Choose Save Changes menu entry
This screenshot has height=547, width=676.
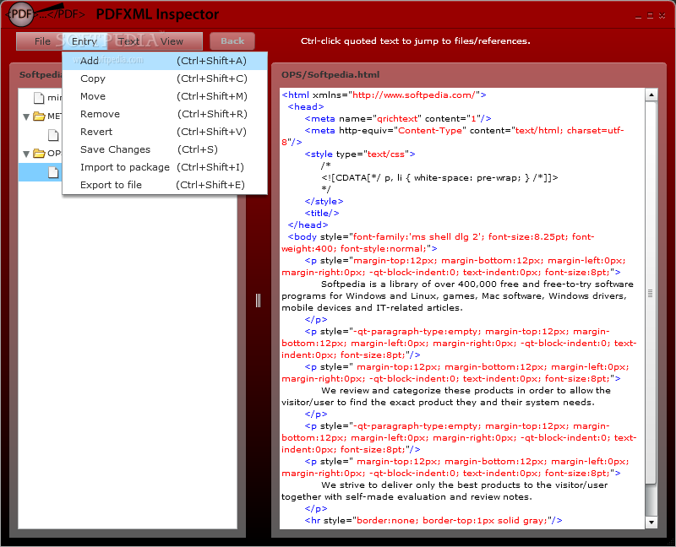tap(165, 149)
